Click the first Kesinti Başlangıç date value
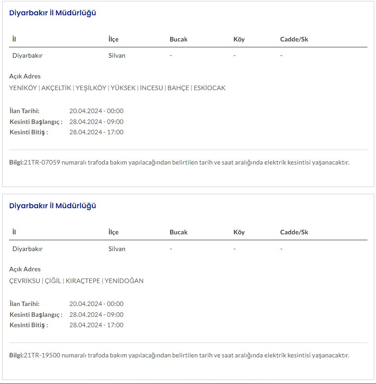Screen dimensions: 376x384 (96, 122)
